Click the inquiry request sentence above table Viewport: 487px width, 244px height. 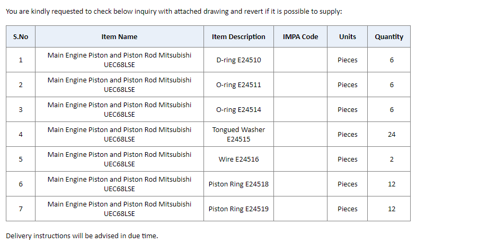pos(174,12)
